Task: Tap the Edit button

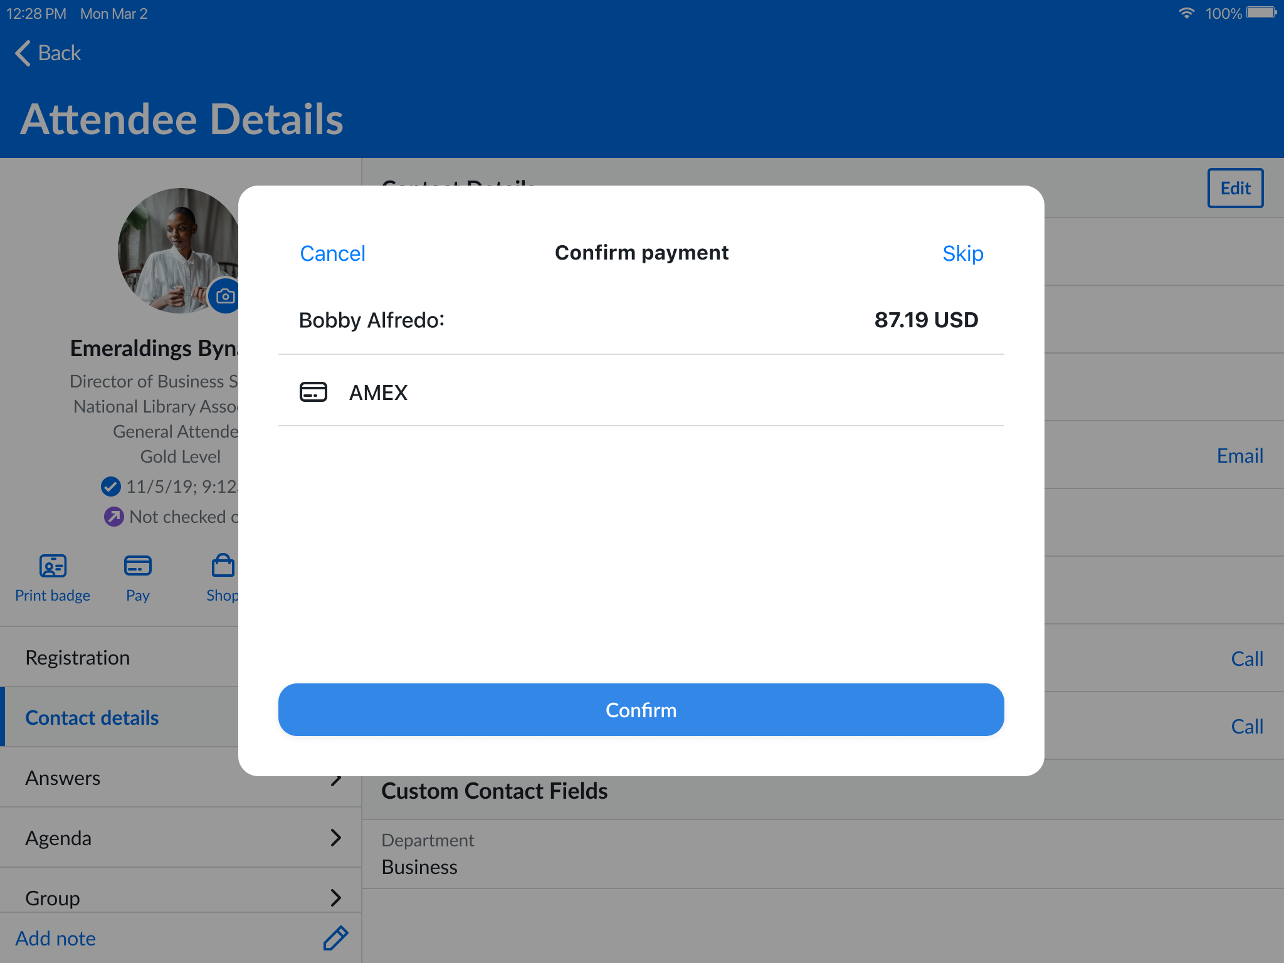Action: click(1235, 188)
